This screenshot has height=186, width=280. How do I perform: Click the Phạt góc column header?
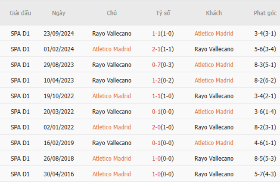tap(265, 13)
